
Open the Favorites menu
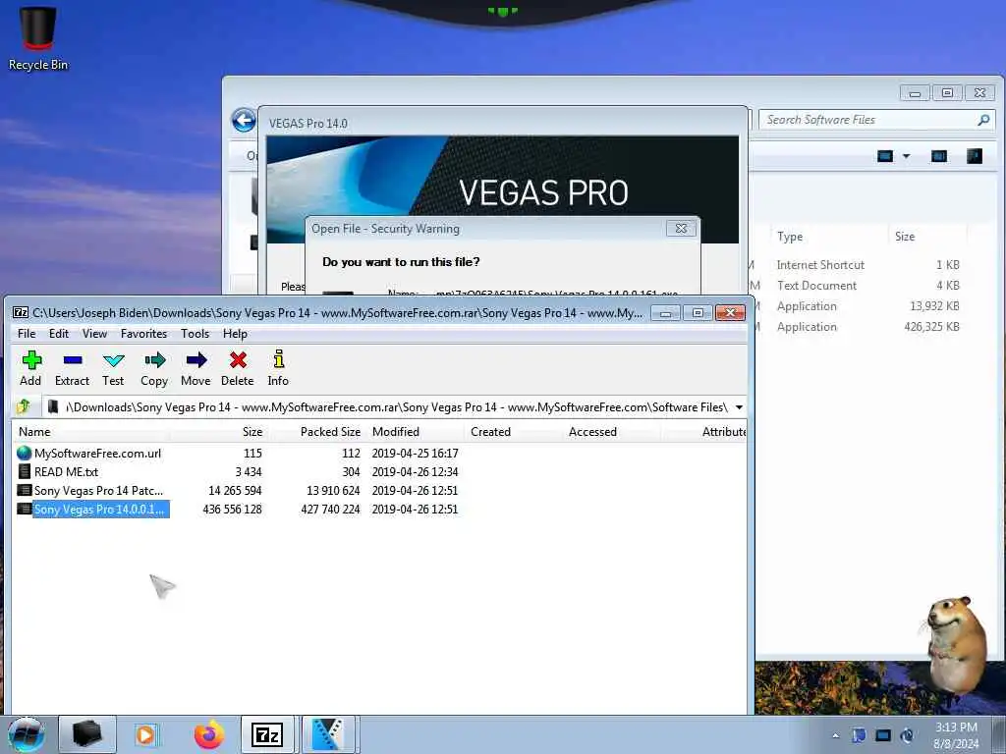click(143, 334)
